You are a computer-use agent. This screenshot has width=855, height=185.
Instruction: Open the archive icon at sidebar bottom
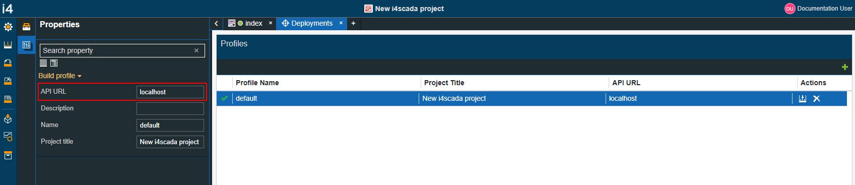tap(8, 156)
